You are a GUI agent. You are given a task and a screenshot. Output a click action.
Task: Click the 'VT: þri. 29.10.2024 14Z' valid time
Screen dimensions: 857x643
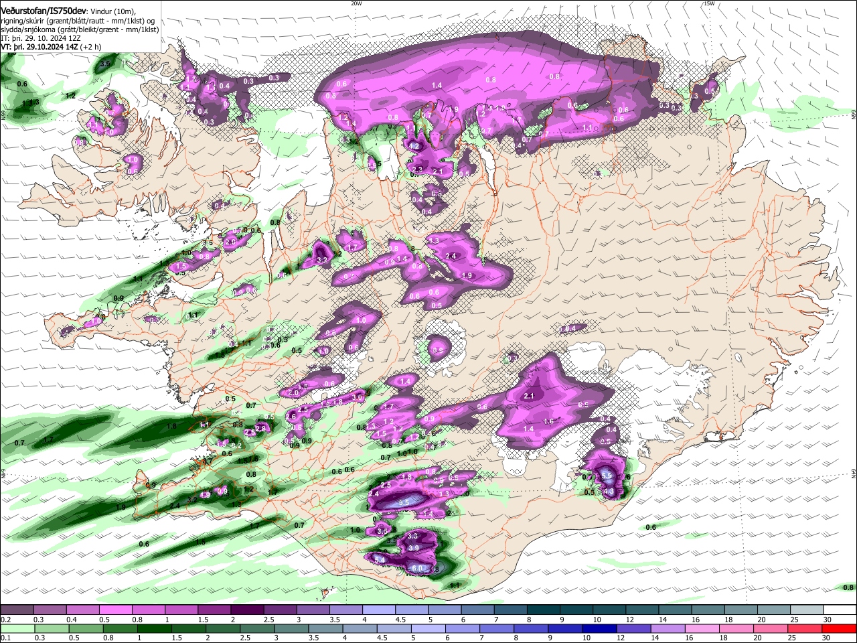[39, 47]
